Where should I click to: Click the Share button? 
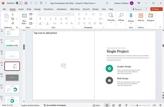155,9
